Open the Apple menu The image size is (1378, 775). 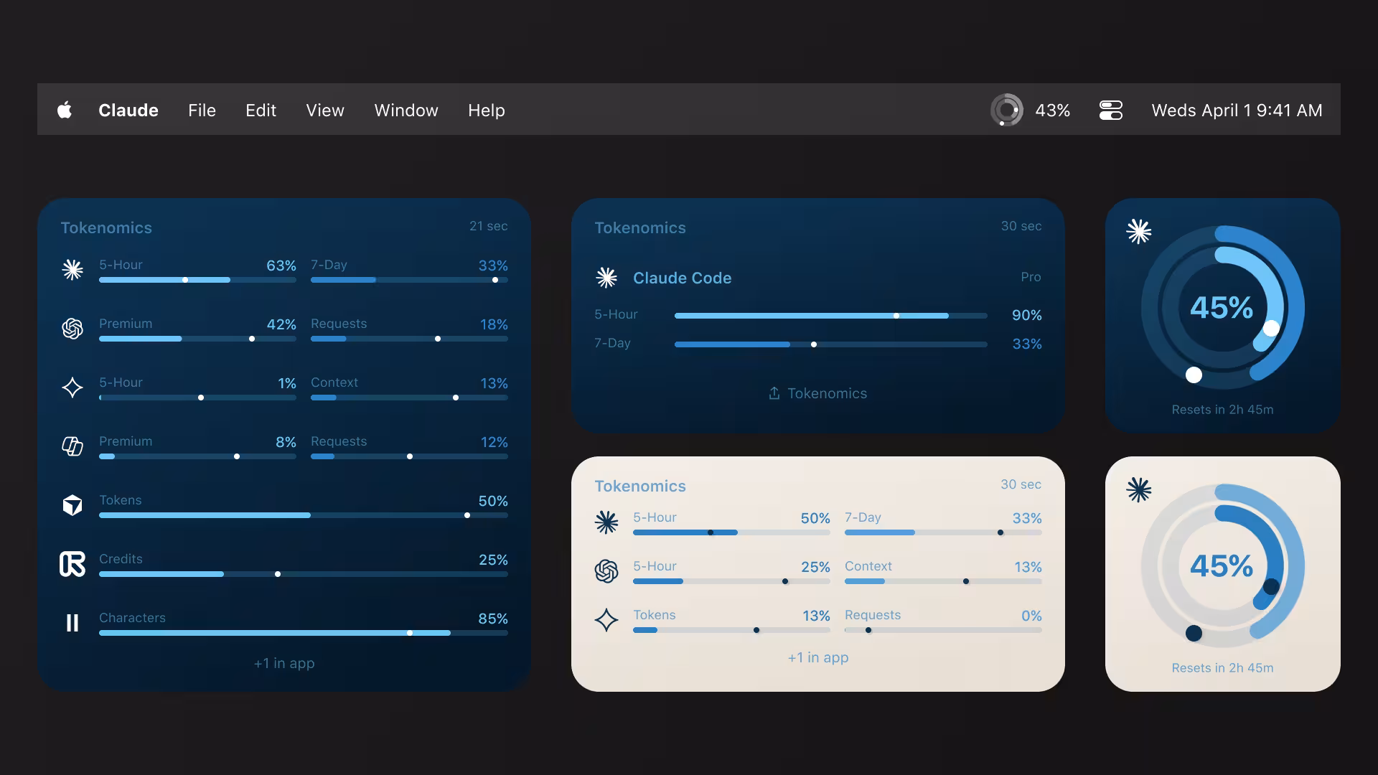(x=65, y=110)
